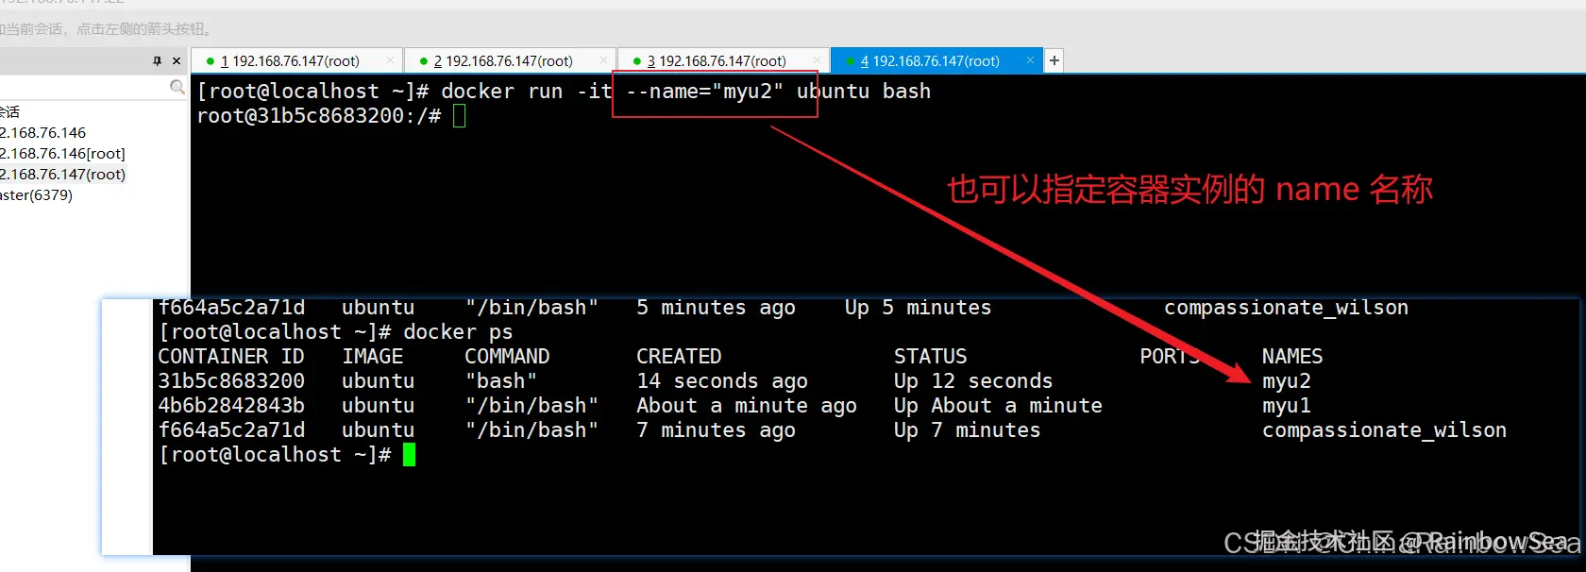Click the COMMAND column header
Viewport: 1586px width, 572px height.
tap(507, 357)
